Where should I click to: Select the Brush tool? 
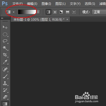[5, 76]
